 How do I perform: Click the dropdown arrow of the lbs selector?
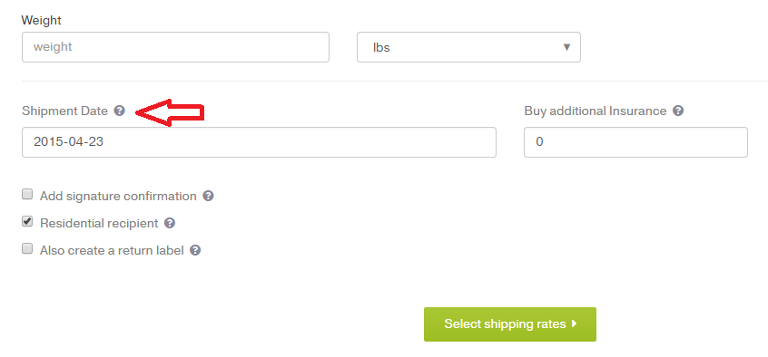[566, 47]
